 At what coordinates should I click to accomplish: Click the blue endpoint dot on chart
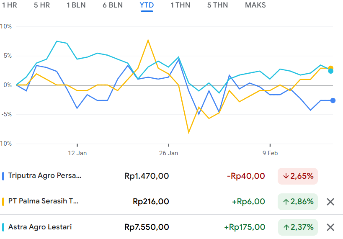(x=333, y=100)
